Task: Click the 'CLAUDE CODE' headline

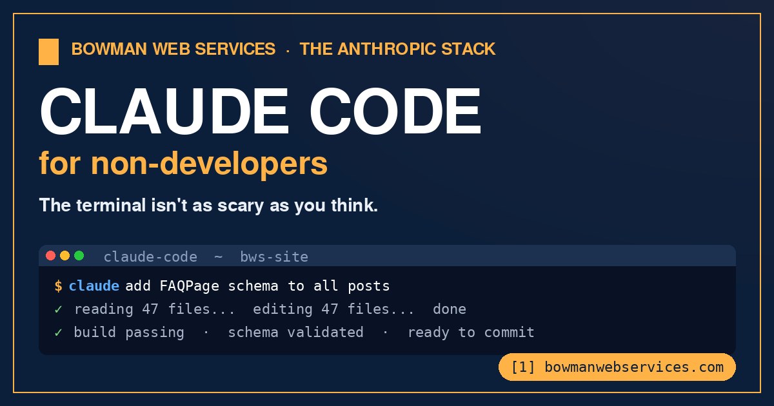Action: click(261, 110)
